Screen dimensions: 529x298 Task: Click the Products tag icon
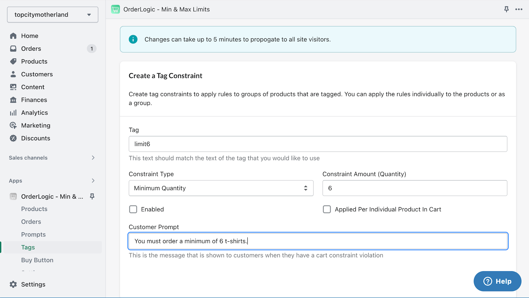pos(13,61)
